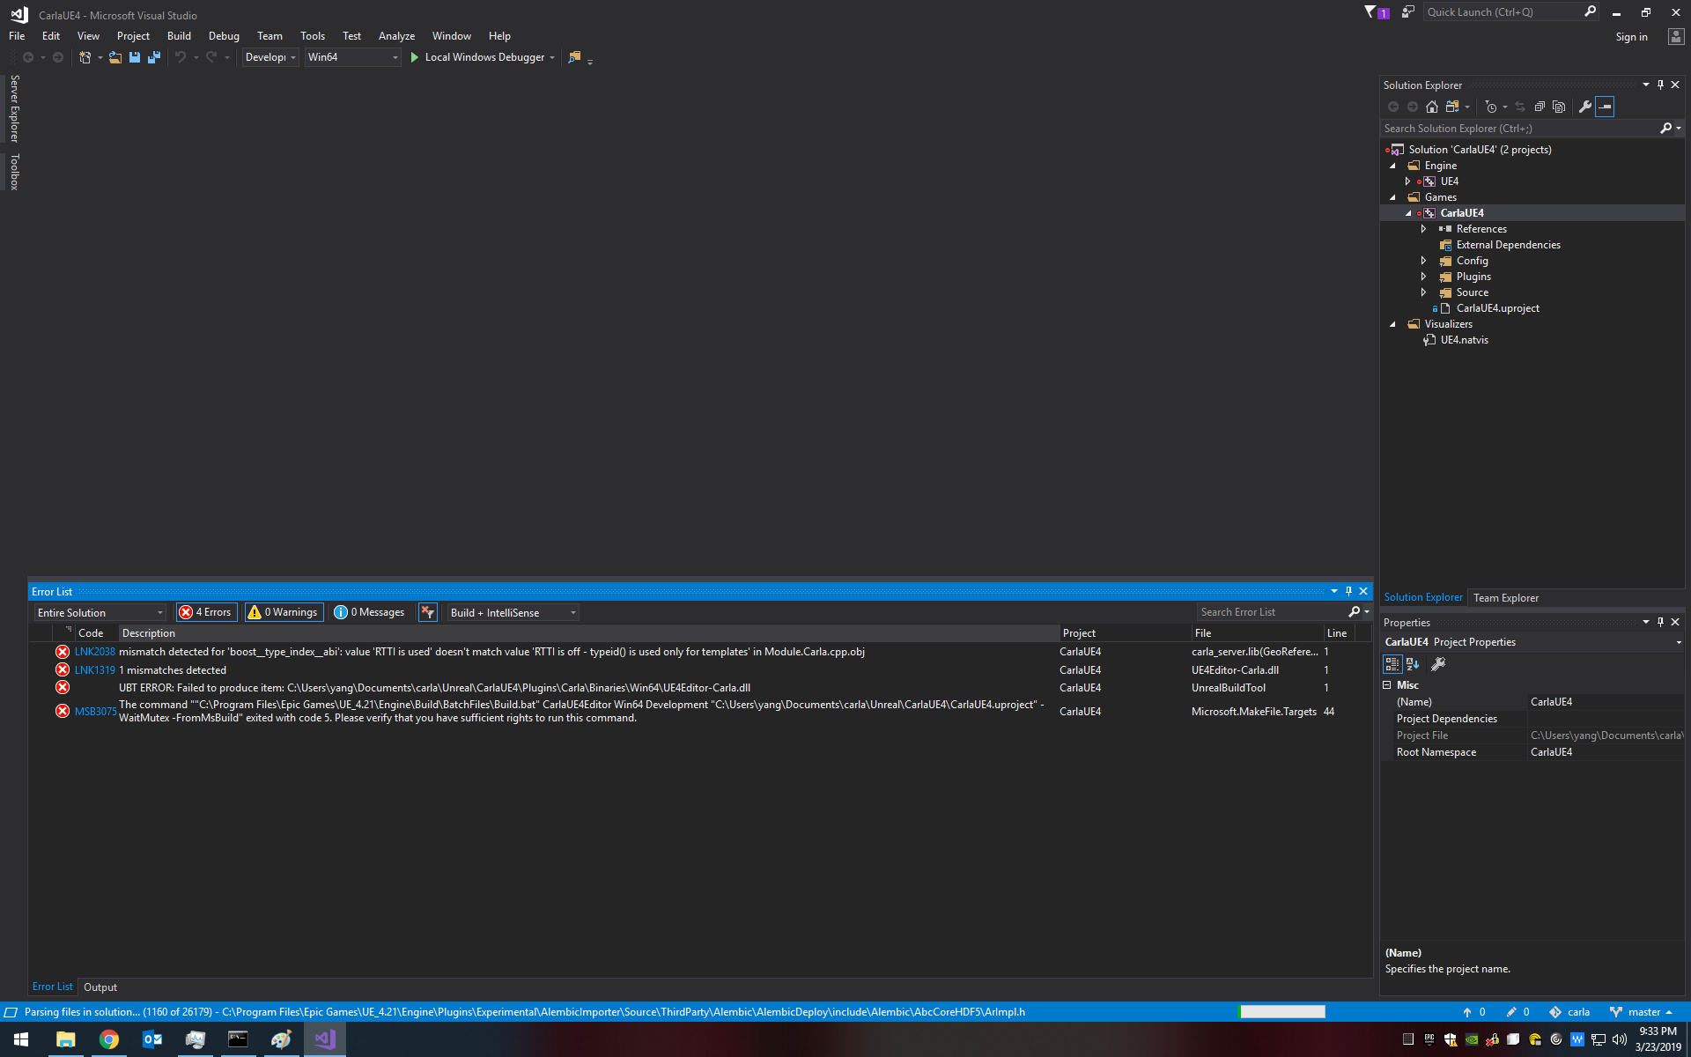Screen dimensions: 1691x1057
Task: Start the Local Windows Debugger
Action: coord(484,57)
